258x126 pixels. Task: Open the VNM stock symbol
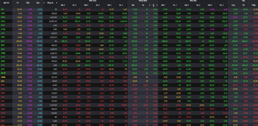coord(3,53)
